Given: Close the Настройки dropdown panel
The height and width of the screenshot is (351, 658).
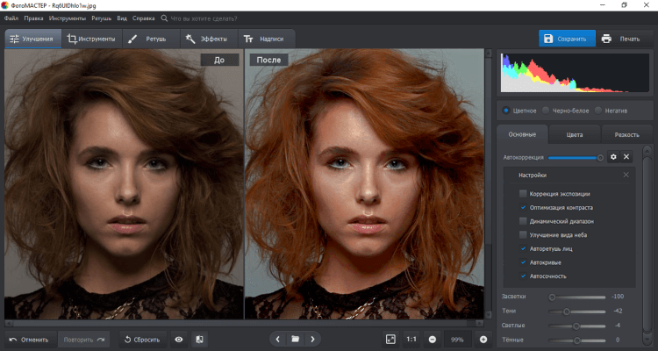Looking at the screenshot, I should click(626, 175).
